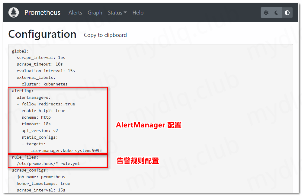Click '/etc/prometheus/*-rule.yml' path
This screenshot has width=302, height=196.
pos(48,163)
